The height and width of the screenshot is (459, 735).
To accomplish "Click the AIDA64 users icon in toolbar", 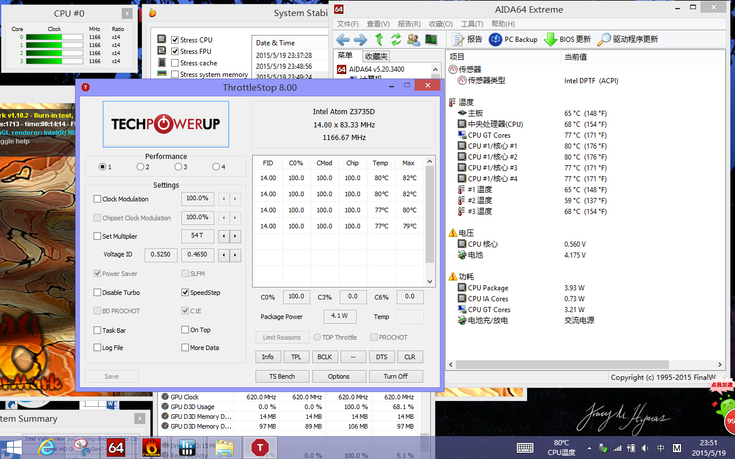I will click(413, 40).
